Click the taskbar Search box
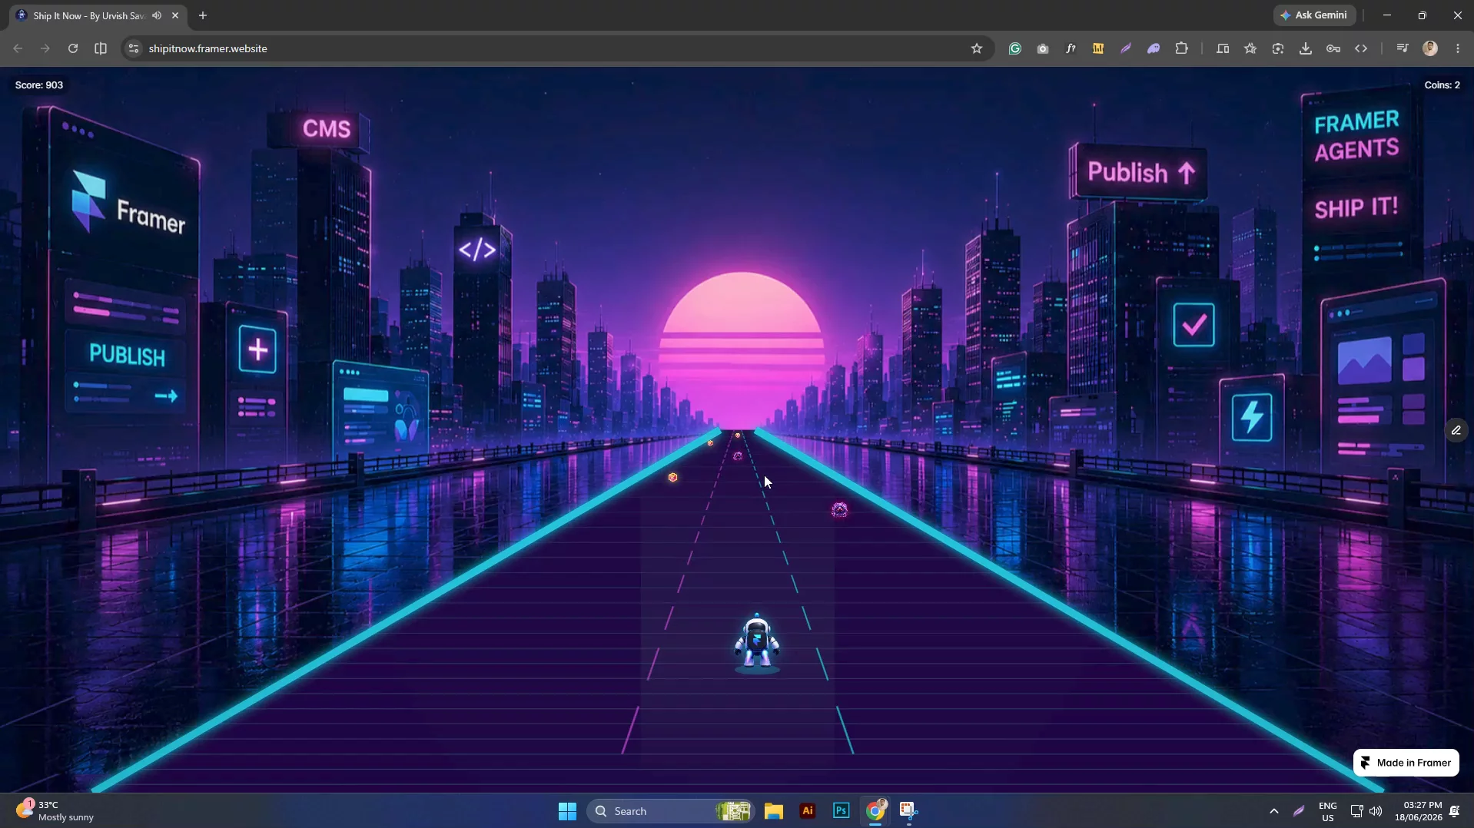This screenshot has height=828, width=1474. coord(669,811)
